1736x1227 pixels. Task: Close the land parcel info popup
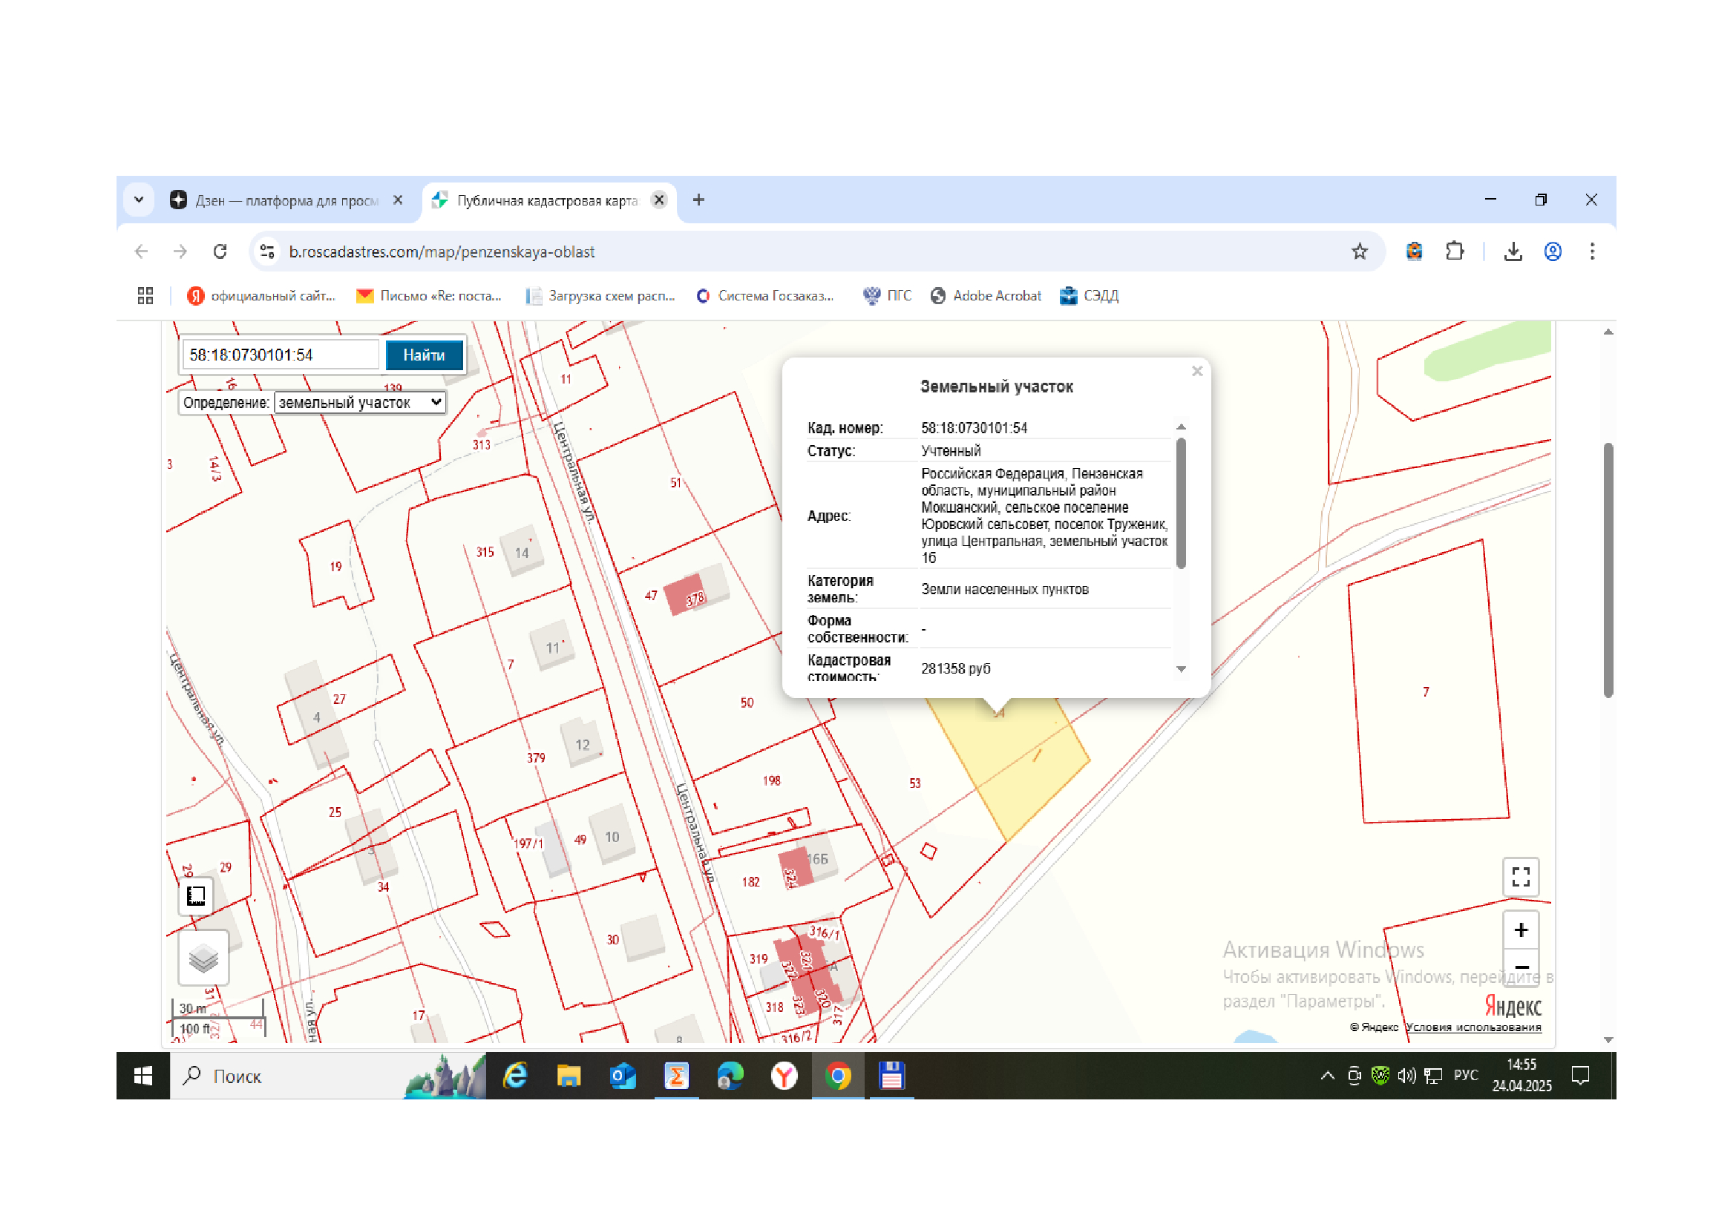pos(1197,371)
